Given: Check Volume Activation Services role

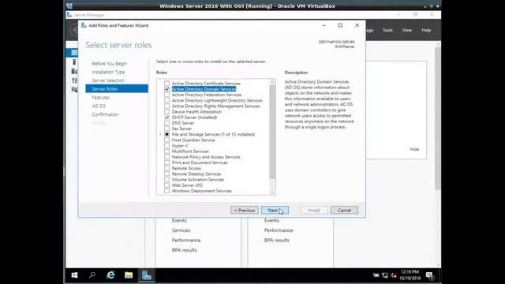Looking at the screenshot, I should coord(166,180).
